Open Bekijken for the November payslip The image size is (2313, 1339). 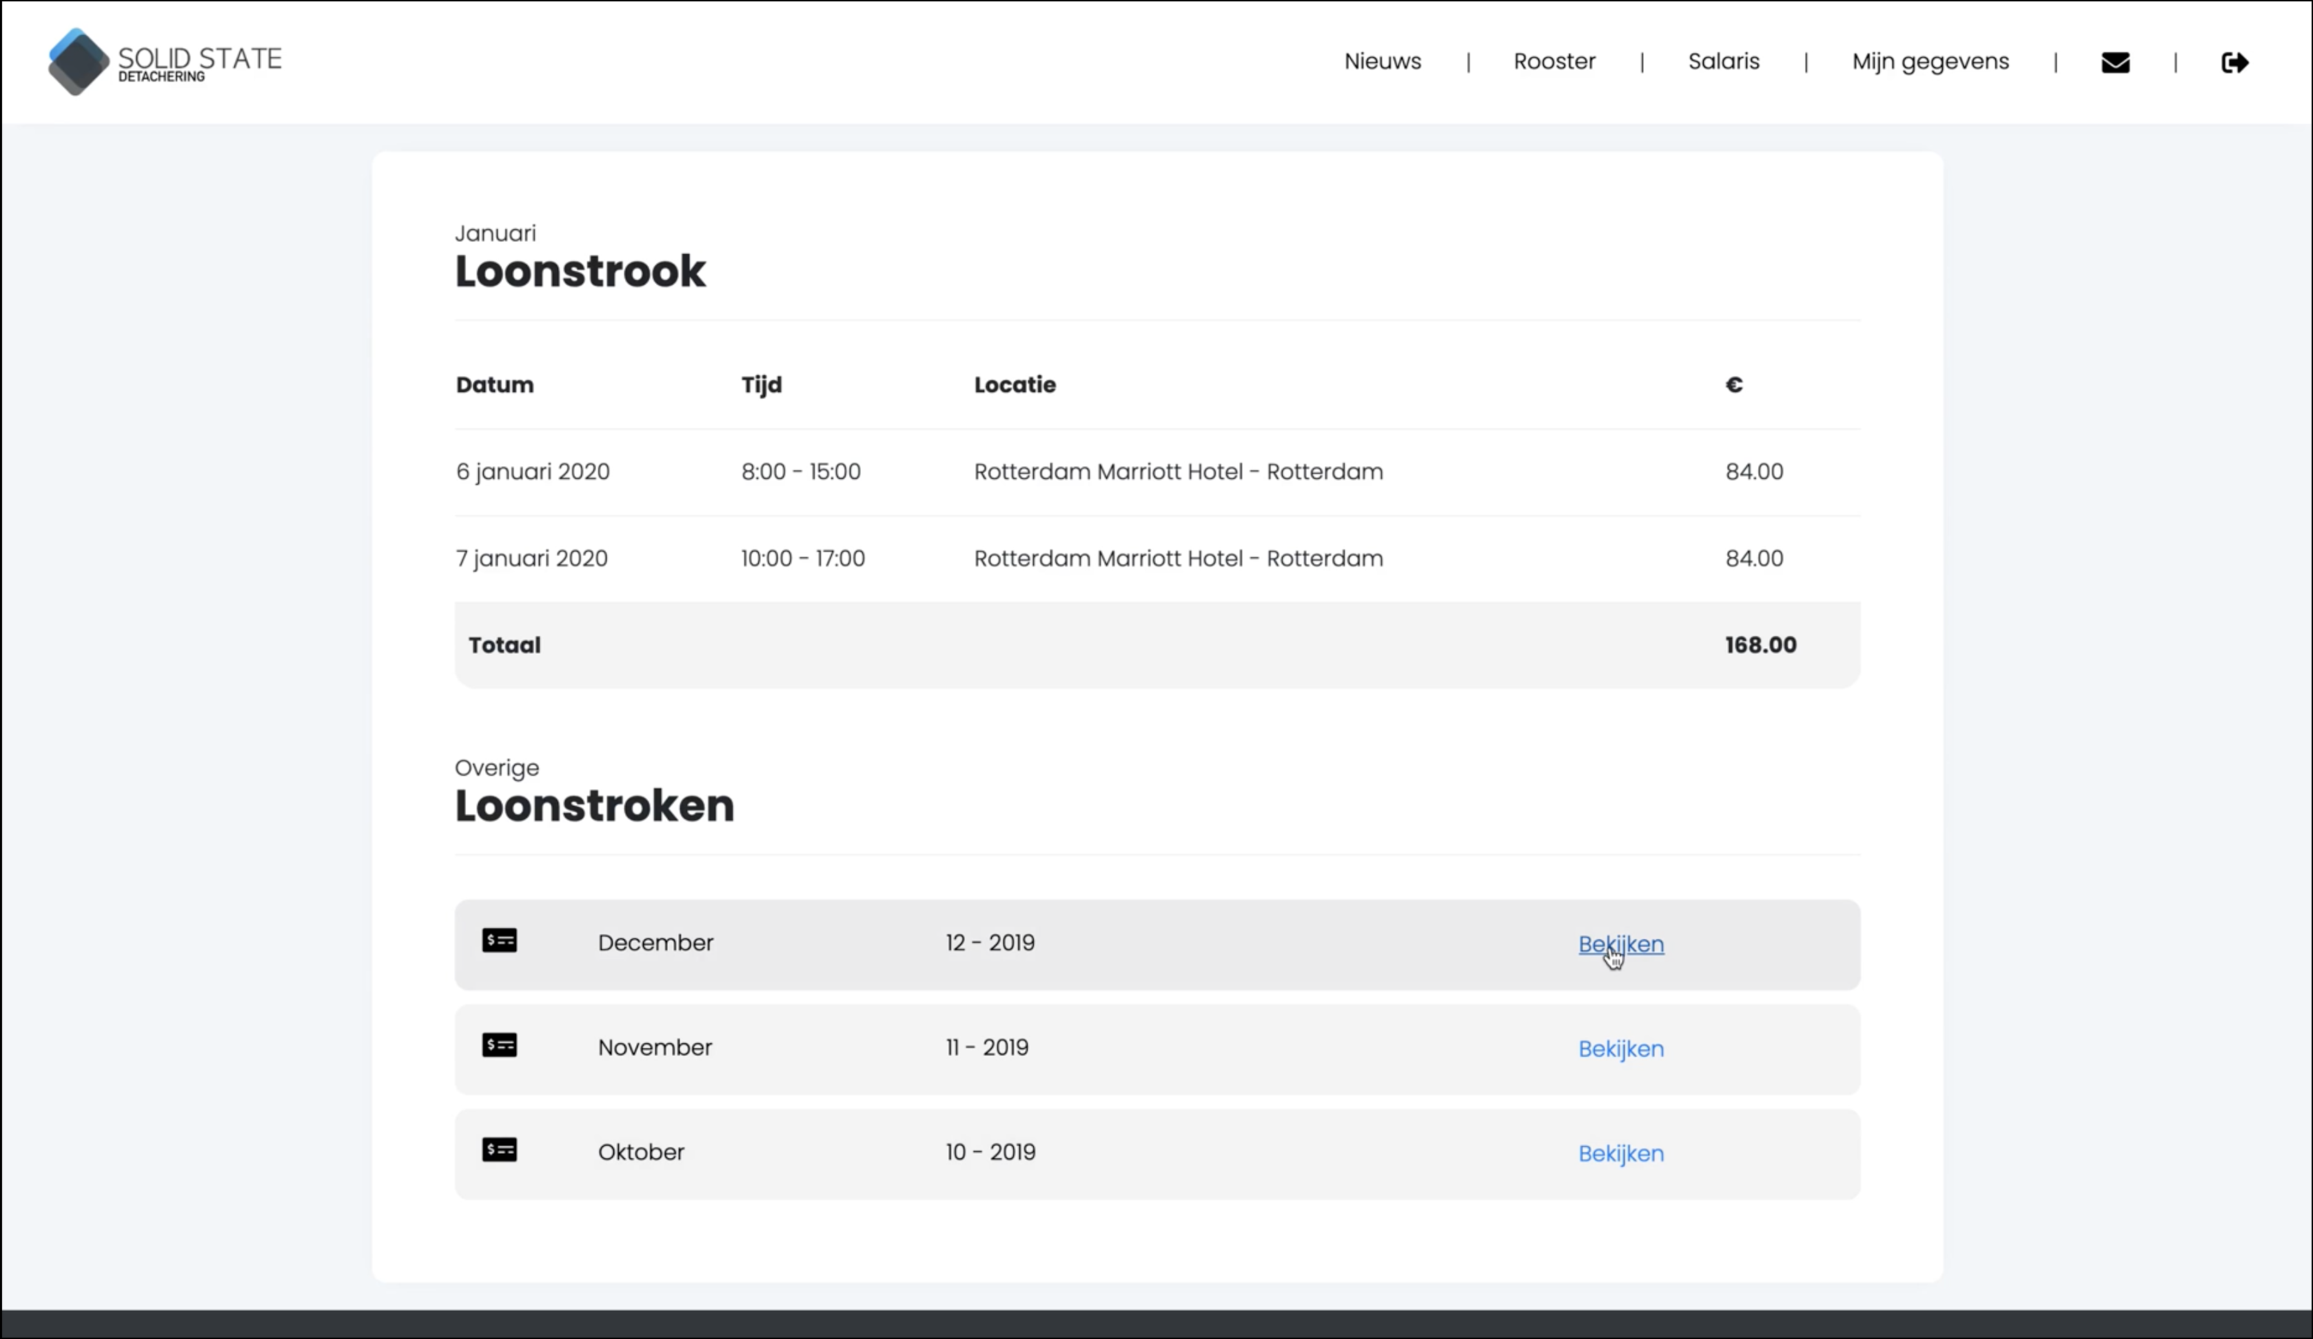1620,1048
